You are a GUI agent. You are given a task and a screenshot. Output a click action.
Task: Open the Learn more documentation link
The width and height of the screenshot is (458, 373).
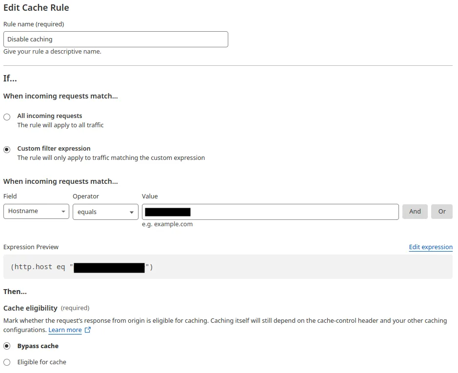point(65,330)
